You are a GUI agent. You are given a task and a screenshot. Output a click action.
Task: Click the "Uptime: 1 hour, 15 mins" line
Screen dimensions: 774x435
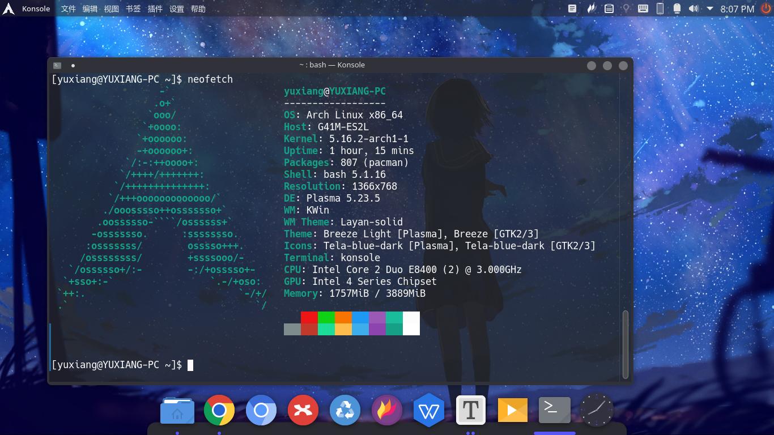(349, 151)
